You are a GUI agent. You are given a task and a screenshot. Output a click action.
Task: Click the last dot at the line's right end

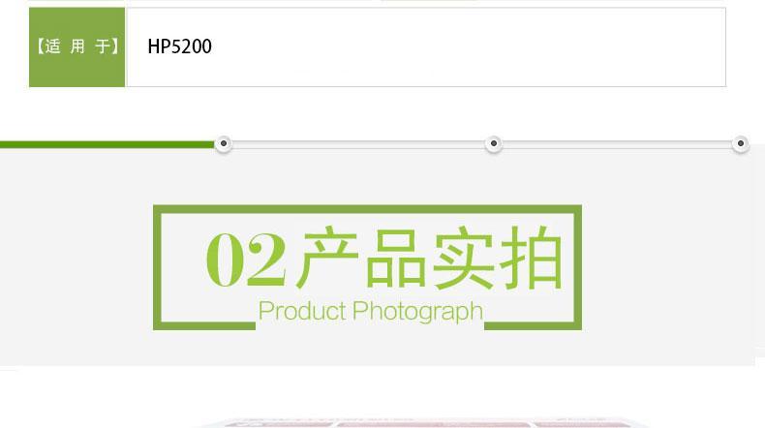741,143
